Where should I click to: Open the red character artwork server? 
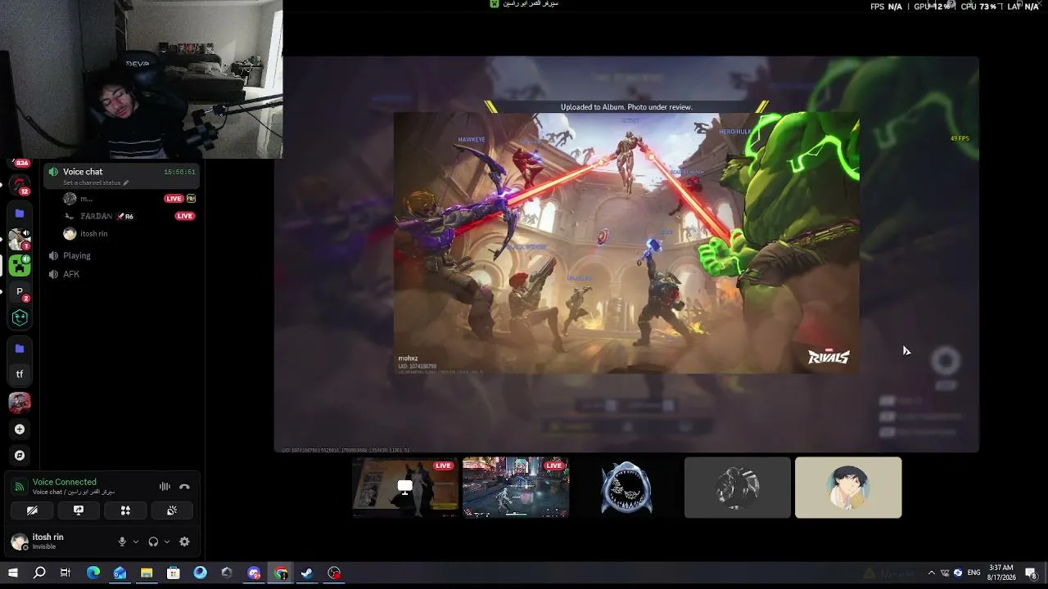pyautogui.click(x=20, y=402)
